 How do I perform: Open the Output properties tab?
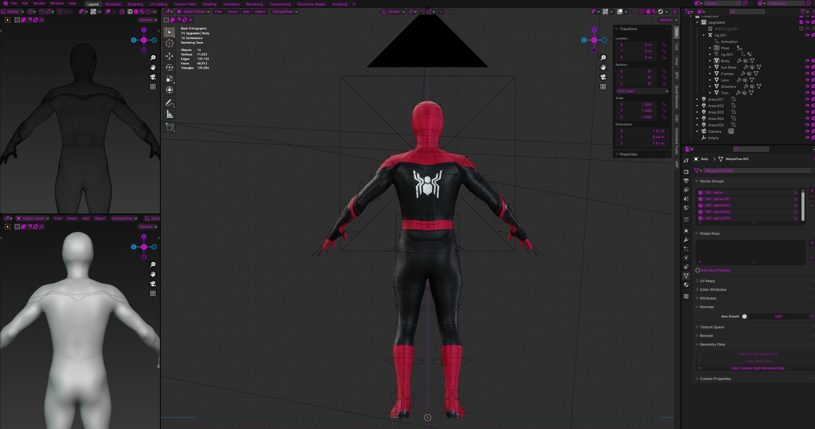click(x=686, y=181)
